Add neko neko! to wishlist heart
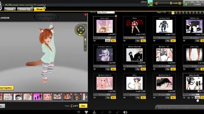The image size is (204, 114). pyautogui.click(x=95, y=41)
